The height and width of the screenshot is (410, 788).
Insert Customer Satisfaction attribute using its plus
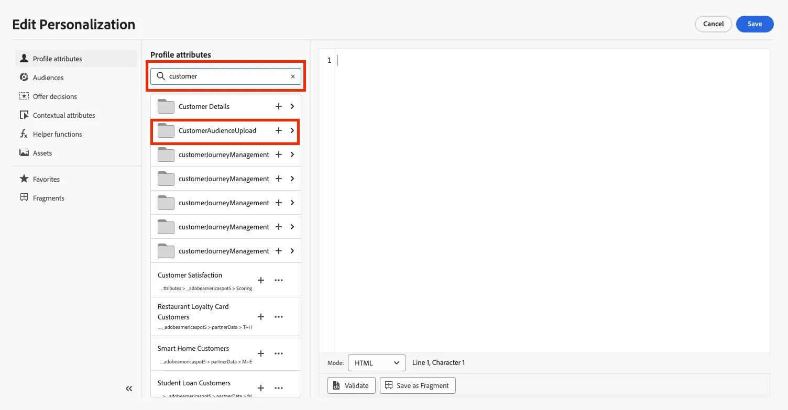pyautogui.click(x=261, y=280)
